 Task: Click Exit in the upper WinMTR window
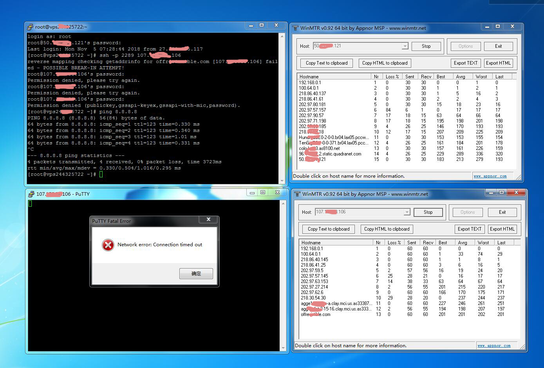(498, 46)
